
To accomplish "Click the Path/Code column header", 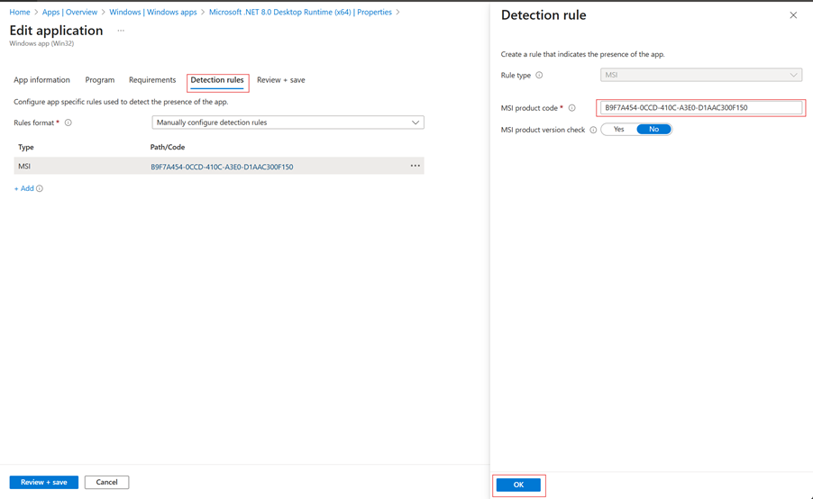I will coord(168,147).
